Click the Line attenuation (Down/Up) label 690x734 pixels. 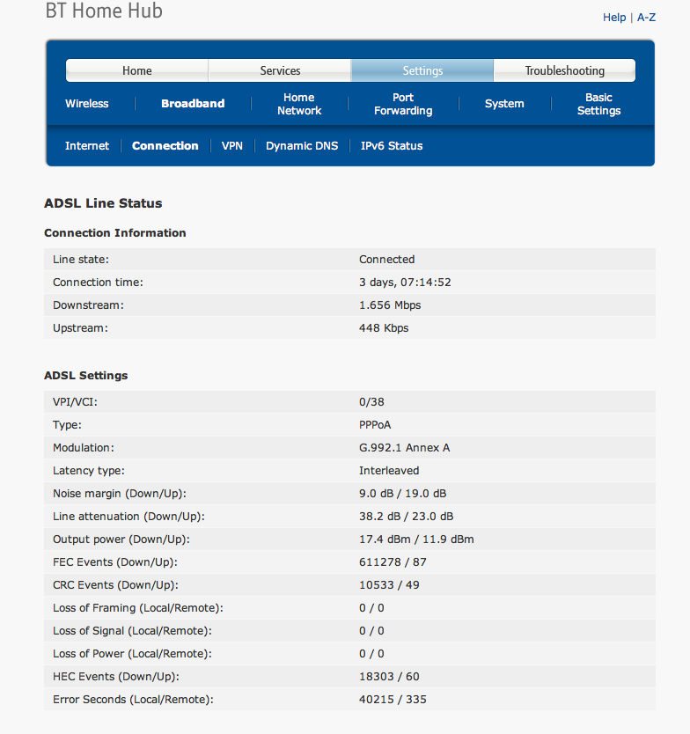pyautogui.click(x=128, y=517)
